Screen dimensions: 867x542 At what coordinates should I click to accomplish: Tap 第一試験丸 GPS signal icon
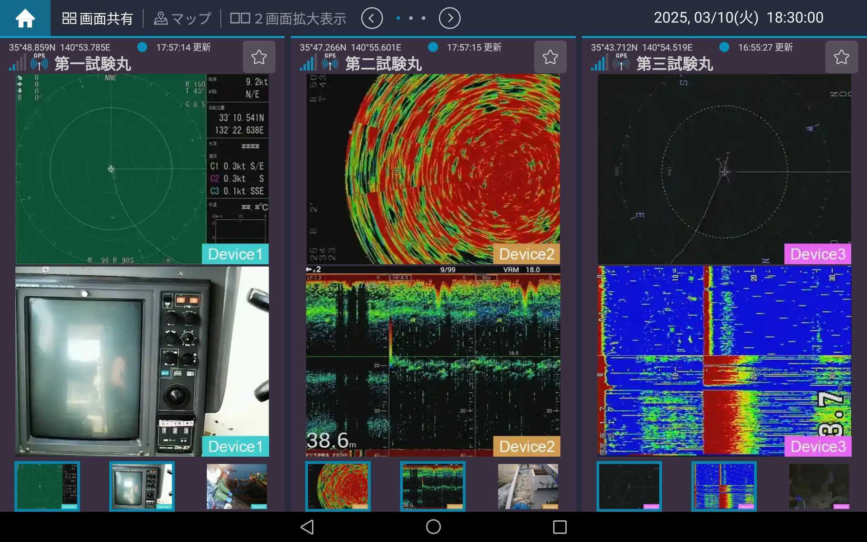pos(39,62)
